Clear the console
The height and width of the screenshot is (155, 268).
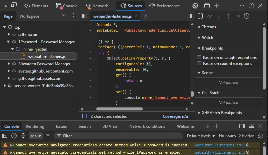[x=14, y=136]
